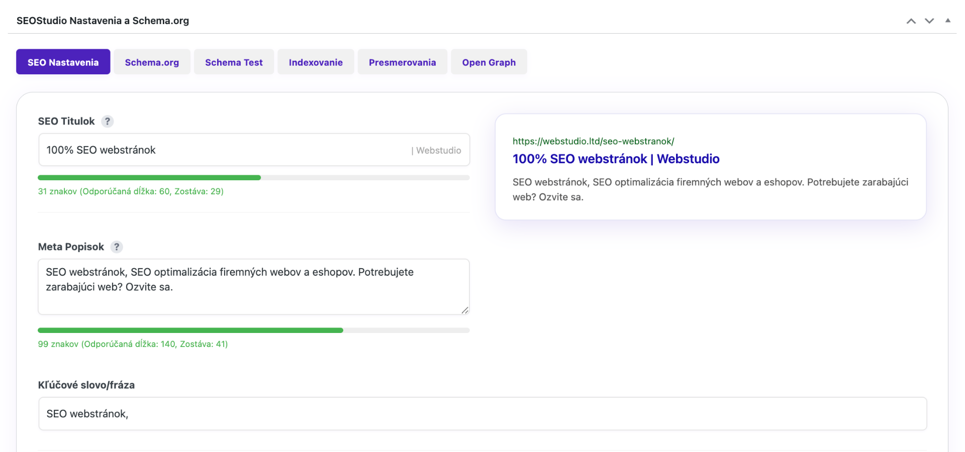Switch to the SEO Nastavenia tab

tap(63, 62)
